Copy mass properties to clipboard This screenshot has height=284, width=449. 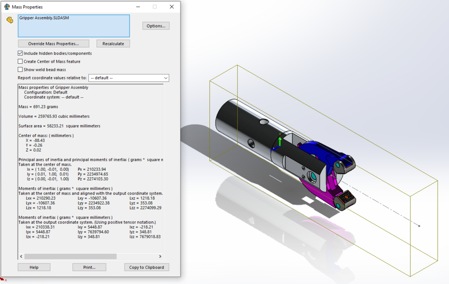click(x=146, y=267)
